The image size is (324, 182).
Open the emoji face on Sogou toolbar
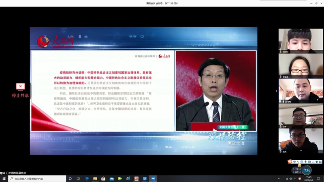302,162
